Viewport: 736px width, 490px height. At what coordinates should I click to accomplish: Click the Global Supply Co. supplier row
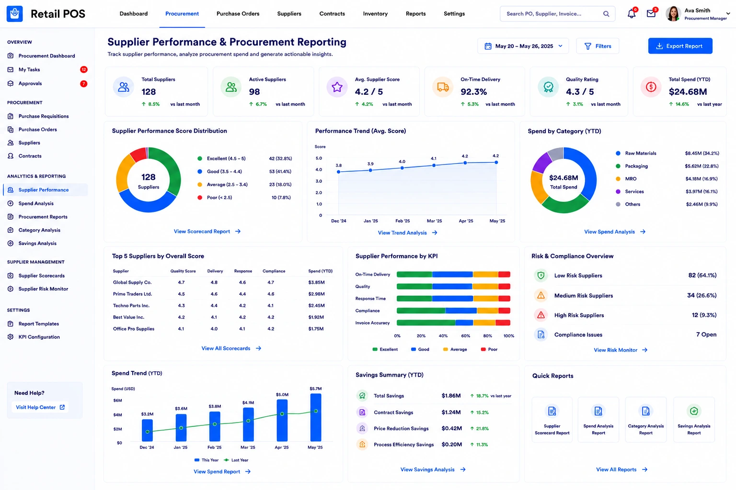click(x=223, y=282)
